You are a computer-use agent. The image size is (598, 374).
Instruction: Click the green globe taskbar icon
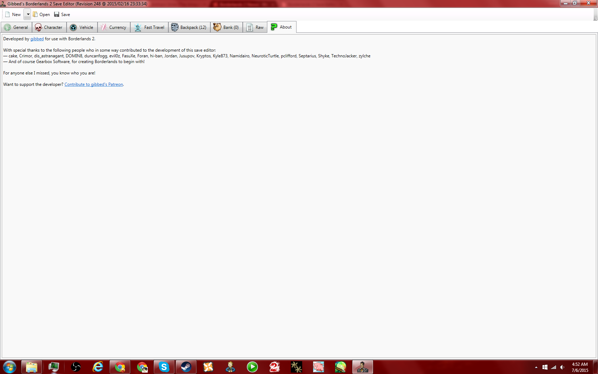click(341, 367)
